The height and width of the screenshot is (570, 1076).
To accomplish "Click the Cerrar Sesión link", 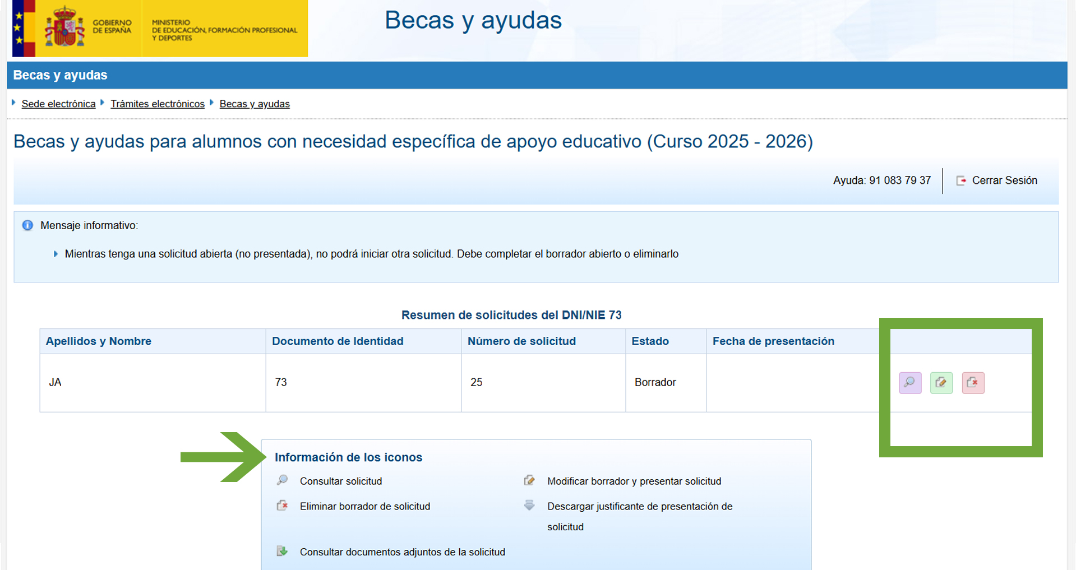I will pyautogui.click(x=1004, y=180).
